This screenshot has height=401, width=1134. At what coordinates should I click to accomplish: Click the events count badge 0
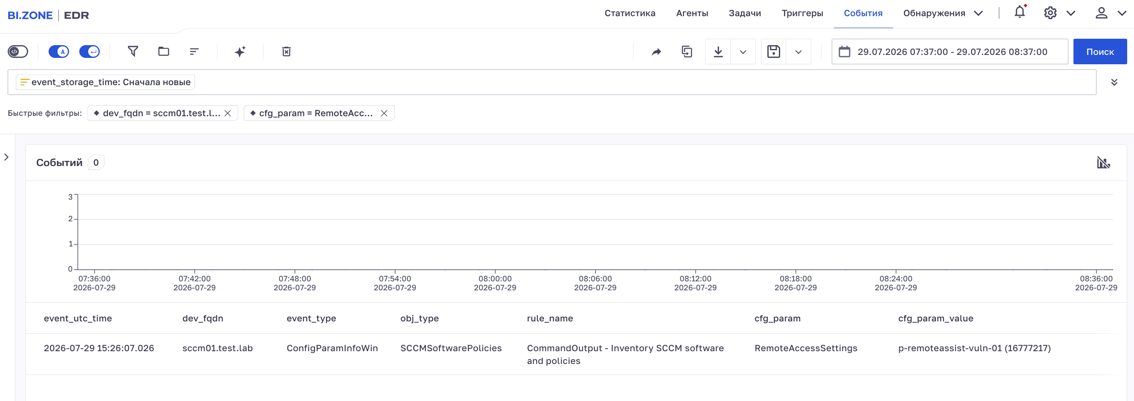96,163
